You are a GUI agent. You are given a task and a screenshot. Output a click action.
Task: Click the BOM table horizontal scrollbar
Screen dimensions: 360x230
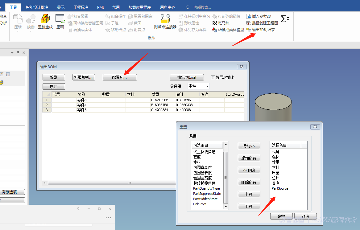(130, 183)
